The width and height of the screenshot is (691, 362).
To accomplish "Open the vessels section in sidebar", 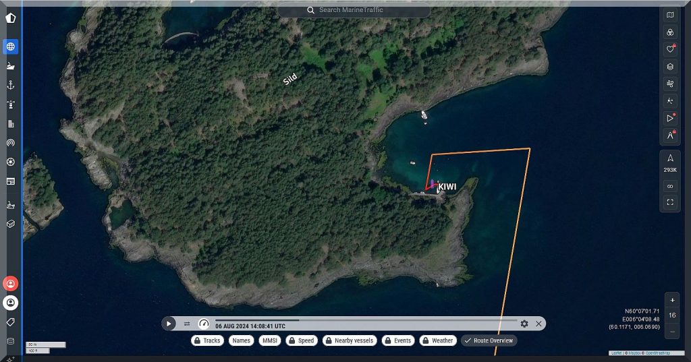I will (10, 66).
